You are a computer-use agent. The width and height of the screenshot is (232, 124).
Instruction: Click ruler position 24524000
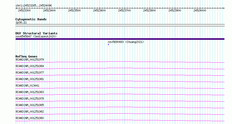[x=200, y=10]
